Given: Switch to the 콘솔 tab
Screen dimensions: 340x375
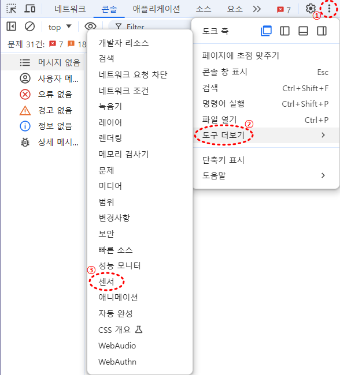Looking at the screenshot, I should pos(109,9).
